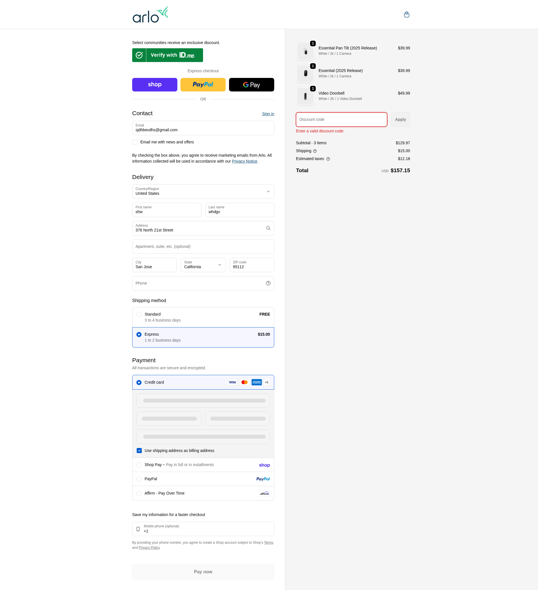Select Affirm Pay Over Time payment
Screen dimensions: 538x590
pos(139,493)
